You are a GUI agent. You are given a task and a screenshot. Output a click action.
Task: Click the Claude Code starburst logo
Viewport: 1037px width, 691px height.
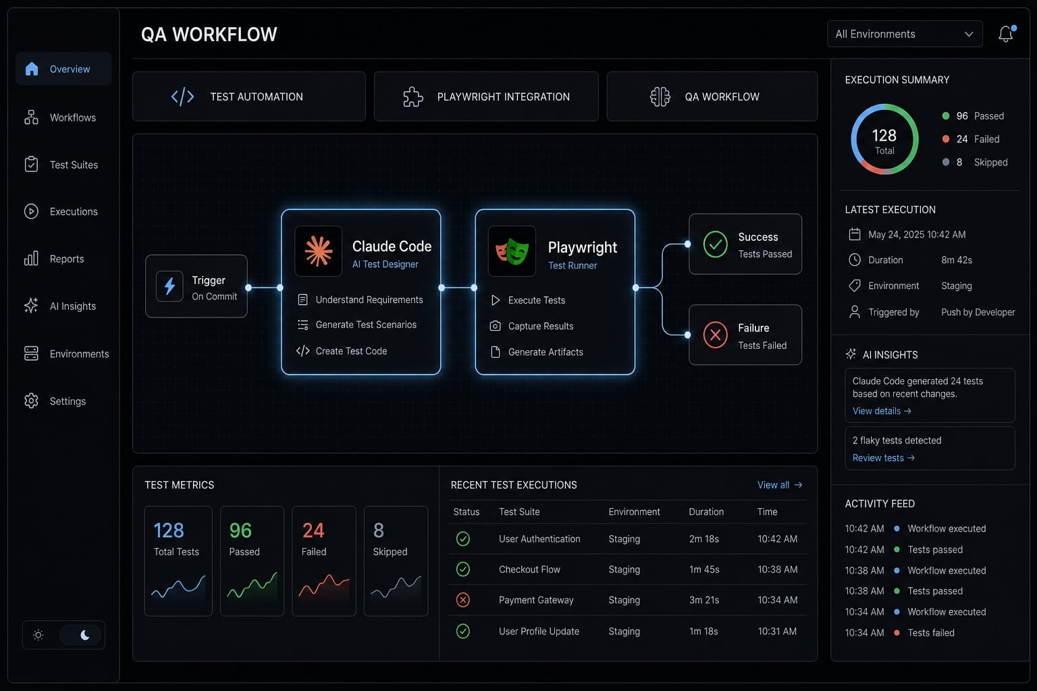point(319,251)
